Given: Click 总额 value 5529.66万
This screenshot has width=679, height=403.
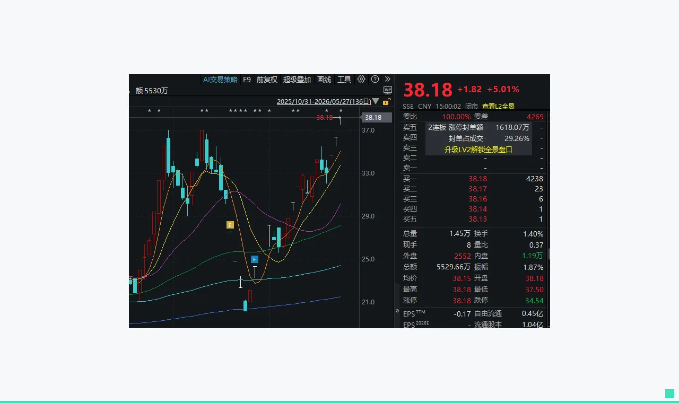Looking at the screenshot, I should point(454,267).
